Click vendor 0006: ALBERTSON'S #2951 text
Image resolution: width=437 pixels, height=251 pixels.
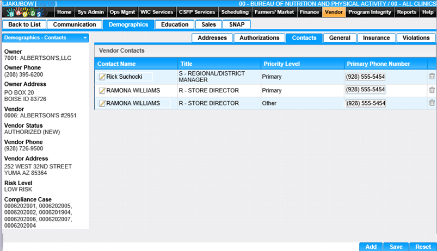pos(40,116)
